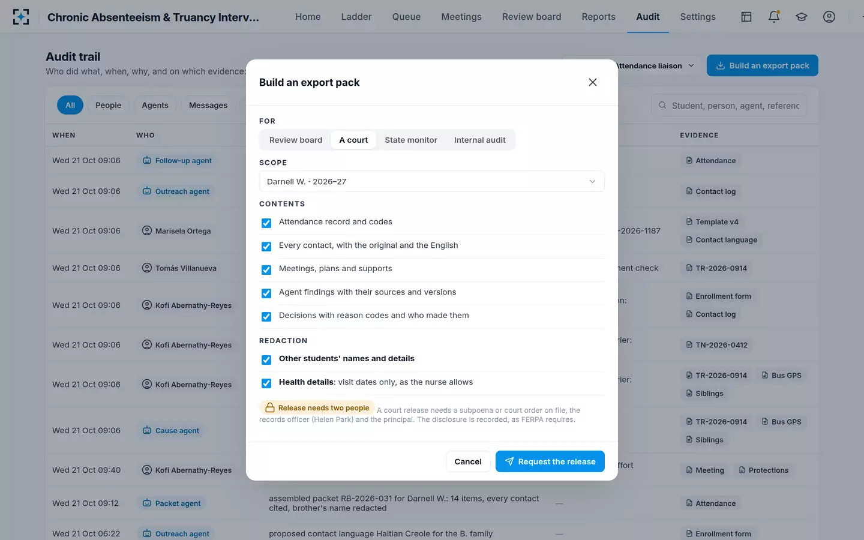
Task: Toggle the Health details redaction checkbox
Action: 266,383
